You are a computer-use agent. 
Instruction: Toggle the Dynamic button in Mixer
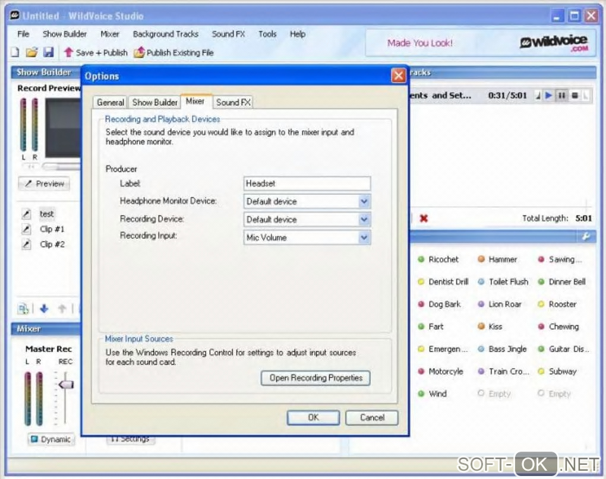point(51,439)
